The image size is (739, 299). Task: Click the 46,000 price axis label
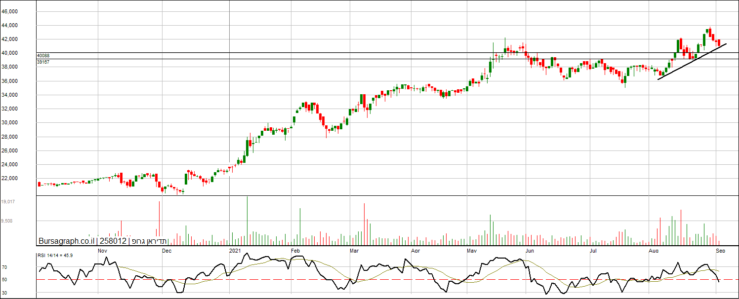click(10, 11)
